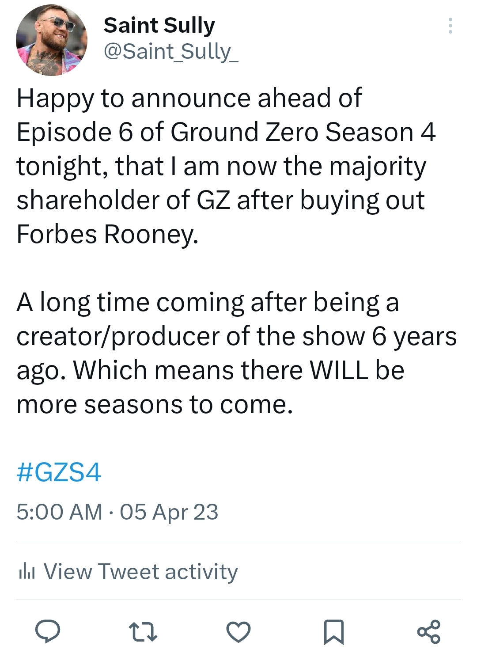The image size is (477, 661).
Task: Click the Saint Sully display name
Action: coord(159,25)
